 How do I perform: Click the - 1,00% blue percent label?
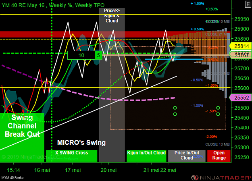(197, 106)
